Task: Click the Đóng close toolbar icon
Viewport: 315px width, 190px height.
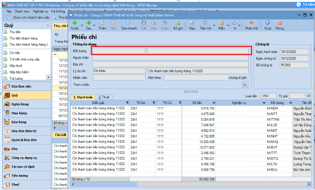Action: pos(280,23)
